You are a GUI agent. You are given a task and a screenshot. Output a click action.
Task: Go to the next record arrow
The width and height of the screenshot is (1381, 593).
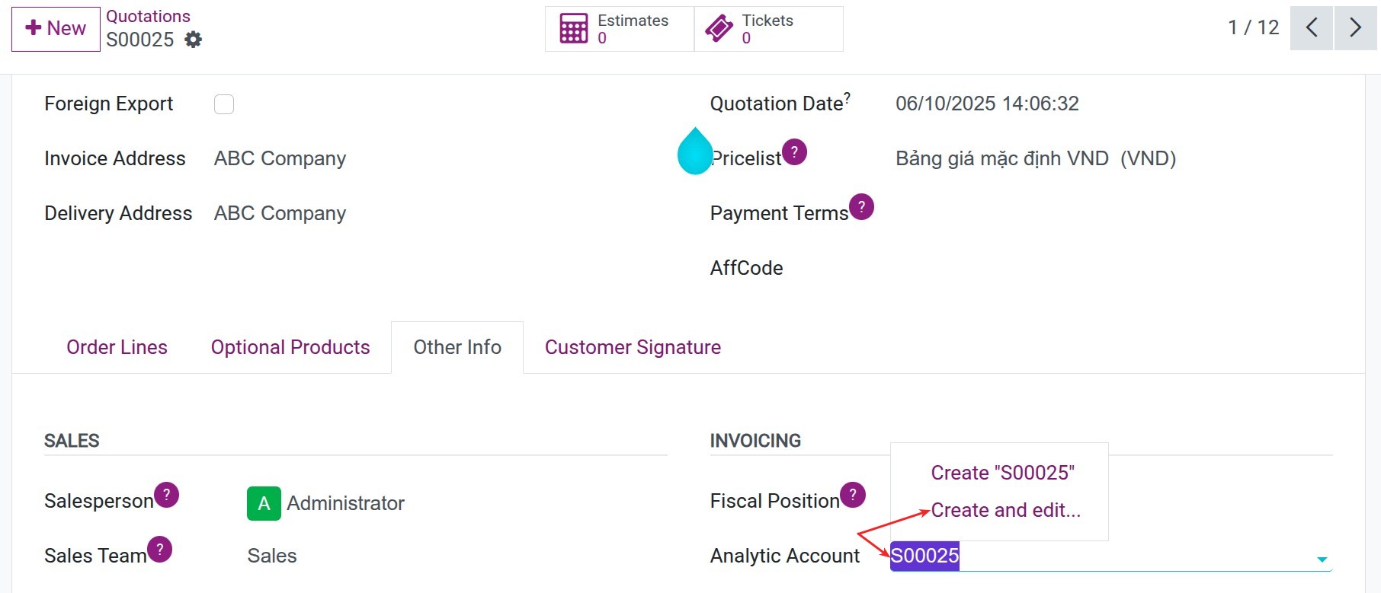point(1355,28)
